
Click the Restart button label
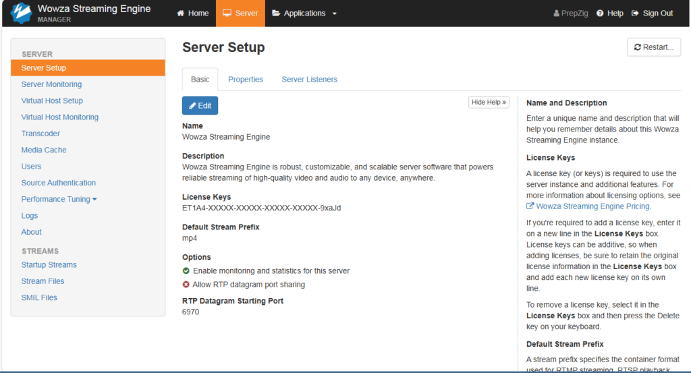point(659,47)
